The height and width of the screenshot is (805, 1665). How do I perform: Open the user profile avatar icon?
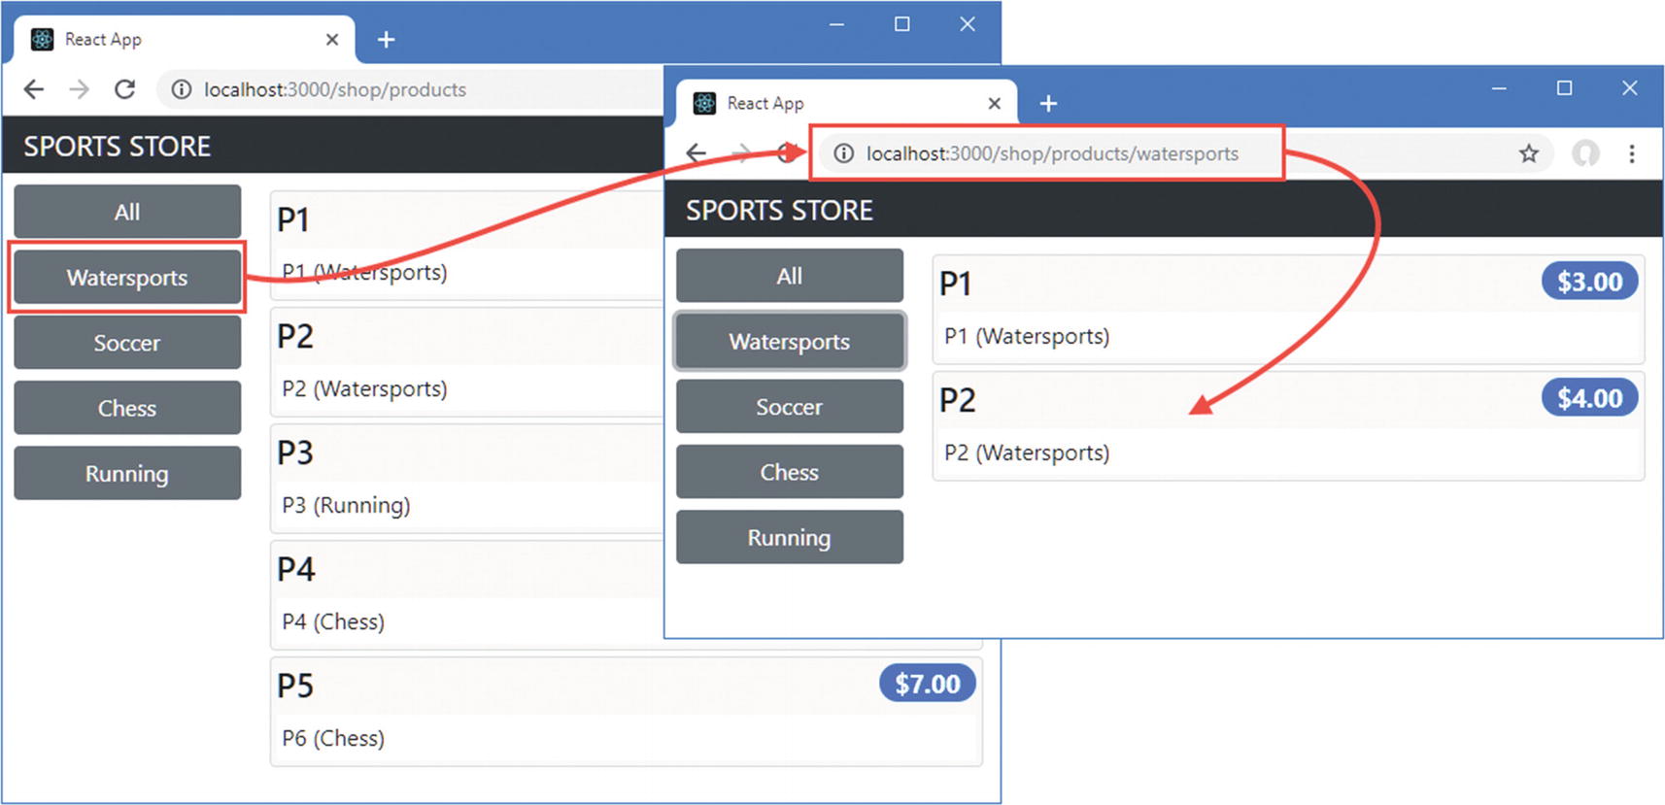pyautogui.click(x=1585, y=153)
